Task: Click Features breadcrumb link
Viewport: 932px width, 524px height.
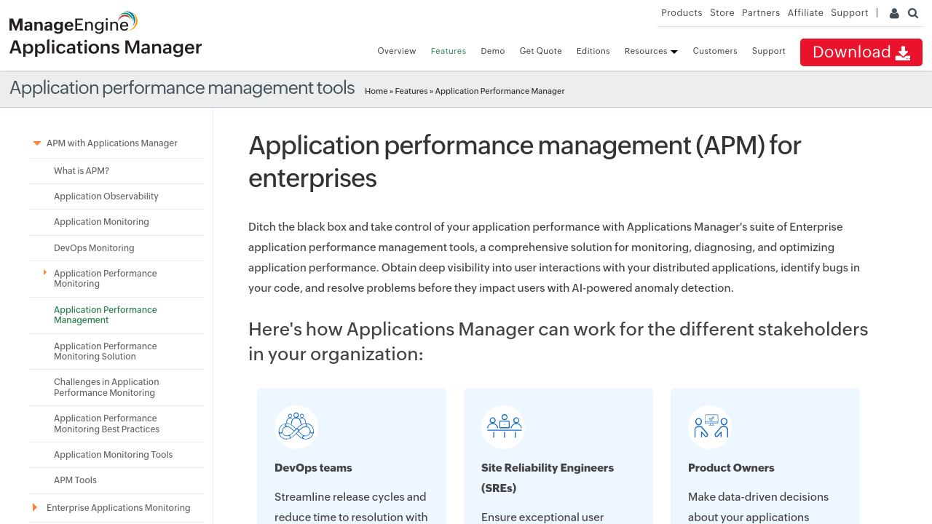Action: coord(411,91)
